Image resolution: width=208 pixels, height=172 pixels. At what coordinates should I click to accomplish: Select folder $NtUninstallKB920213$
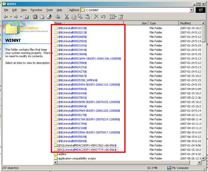tap(72, 32)
